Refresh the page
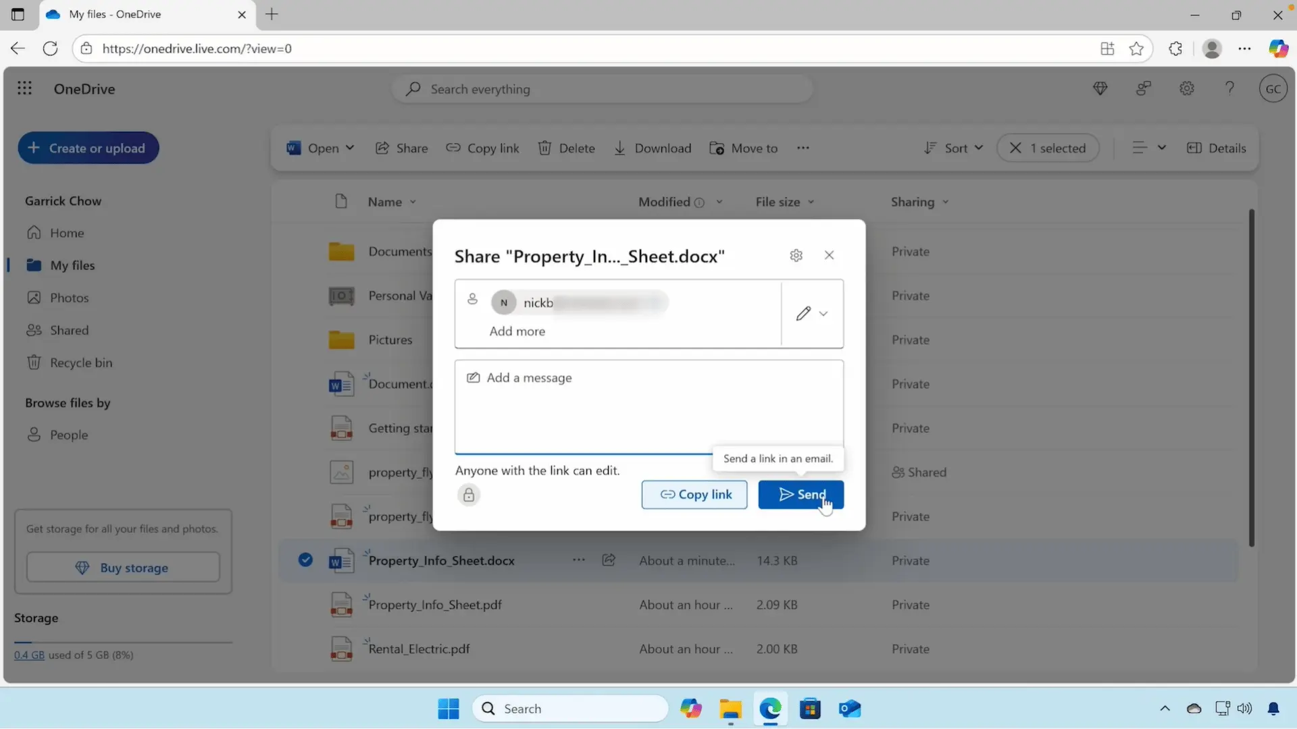This screenshot has width=1297, height=729. click(50, 49)
